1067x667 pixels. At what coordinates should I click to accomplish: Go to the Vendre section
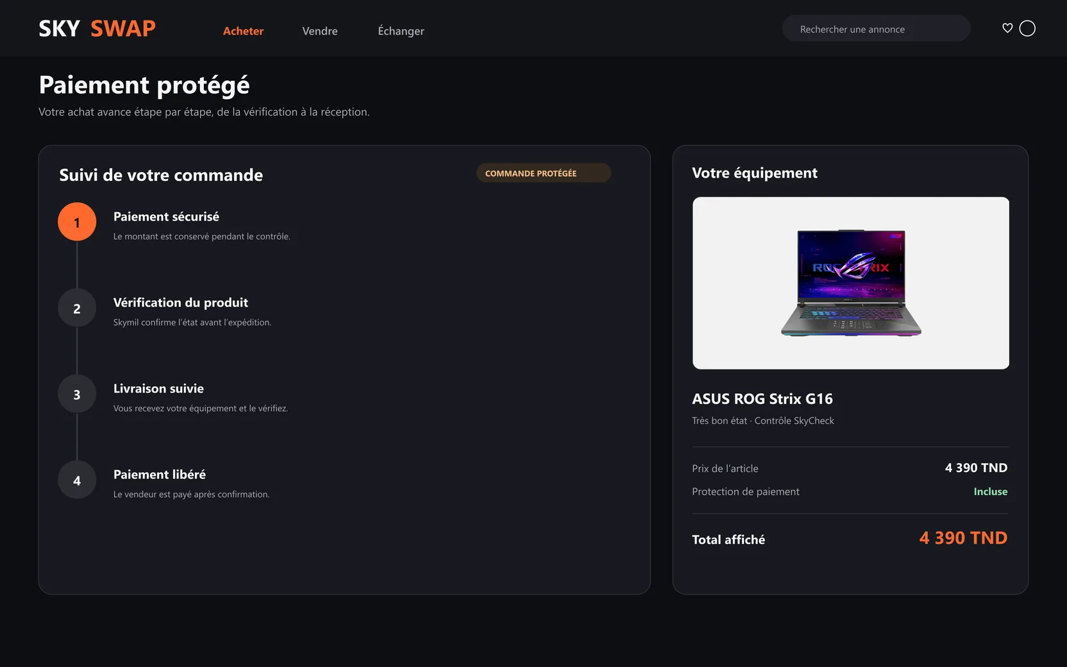(x=320, y=31)
